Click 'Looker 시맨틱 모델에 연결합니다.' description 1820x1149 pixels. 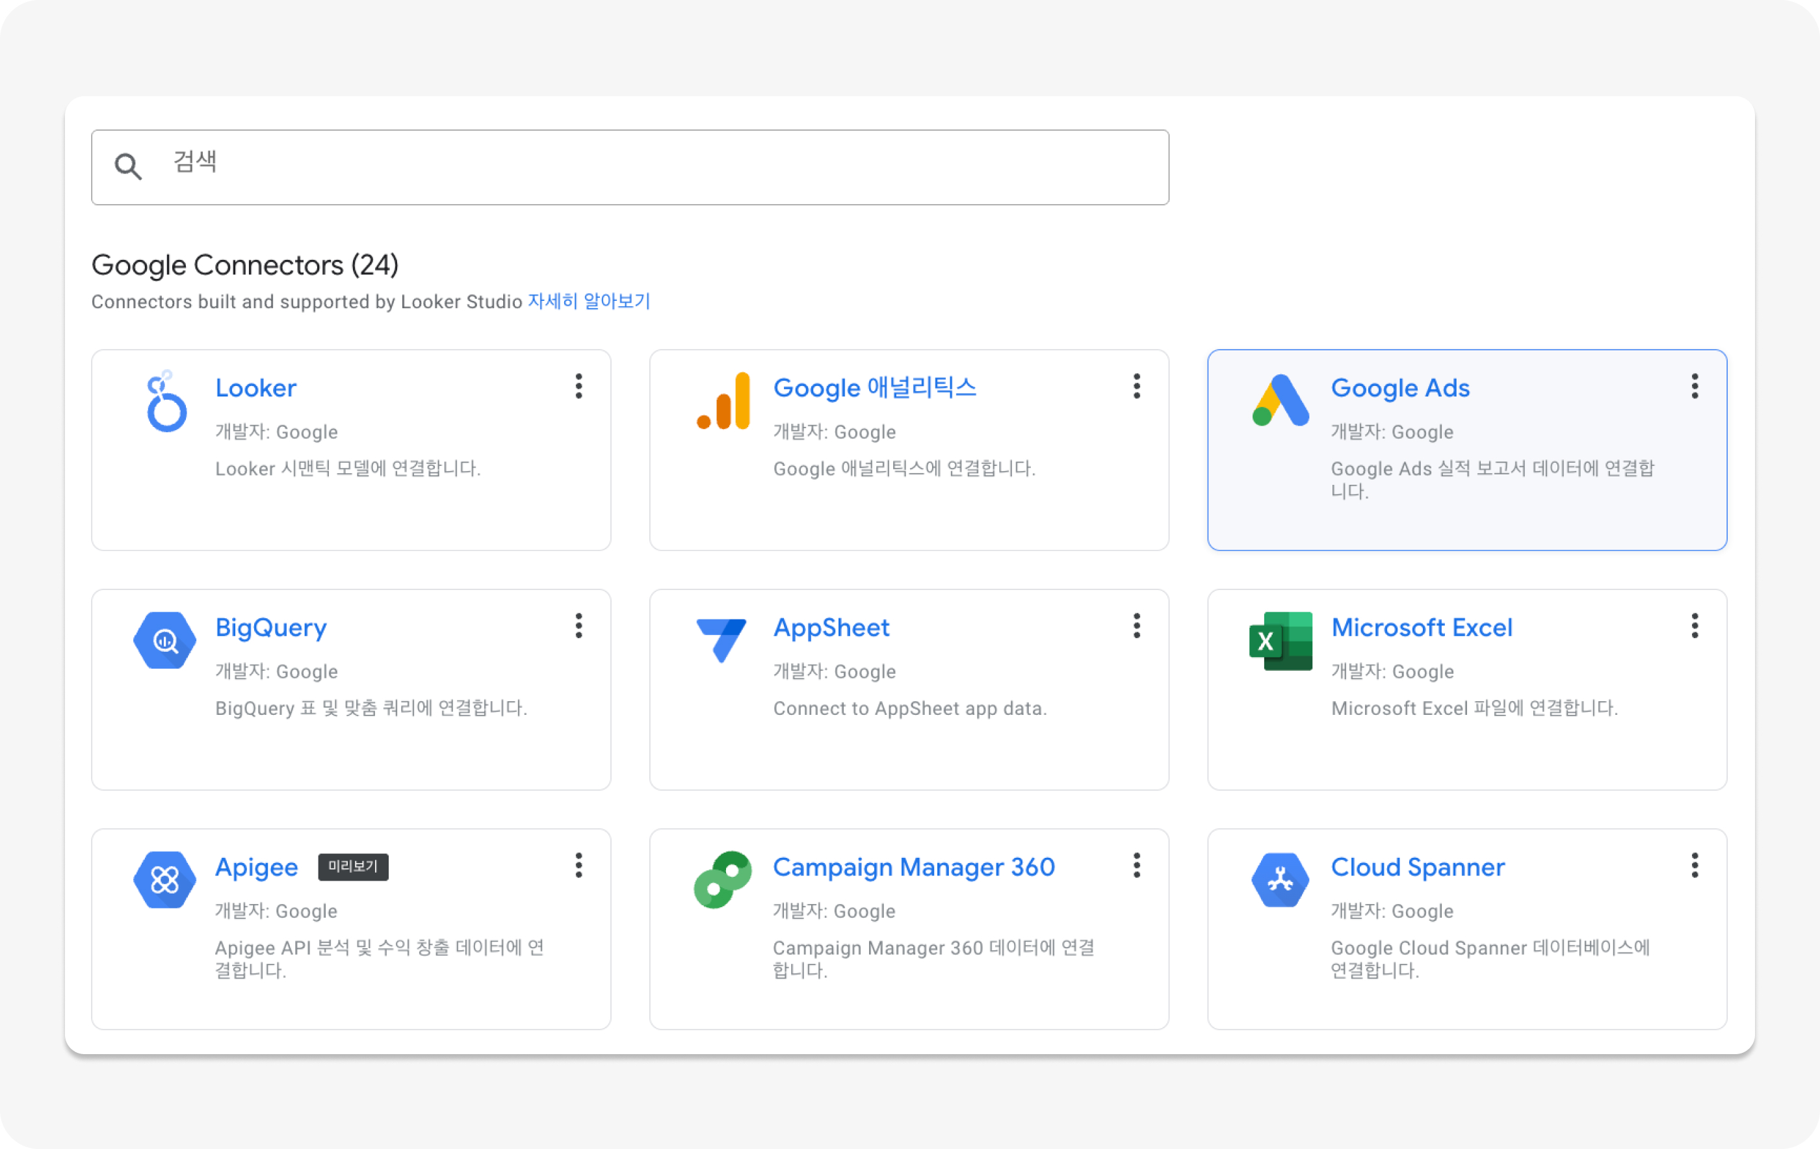[x=348, y=469]
